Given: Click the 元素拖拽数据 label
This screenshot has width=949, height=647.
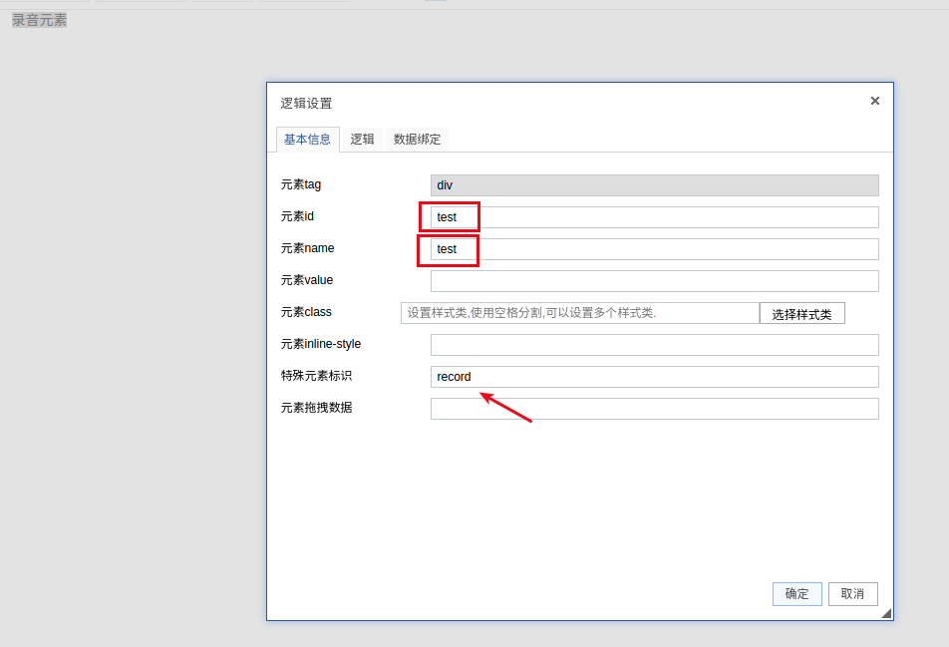Looking at the screenshot, I should pos(316,408).
